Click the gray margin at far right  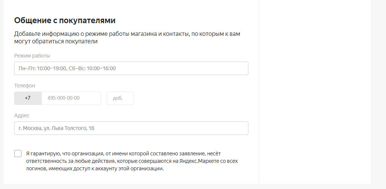point(378,93)
